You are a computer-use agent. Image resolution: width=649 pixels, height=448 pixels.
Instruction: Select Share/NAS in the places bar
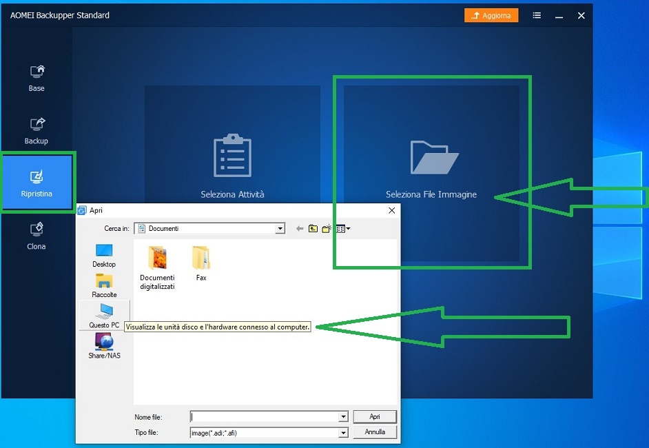[x=104, y=347]
